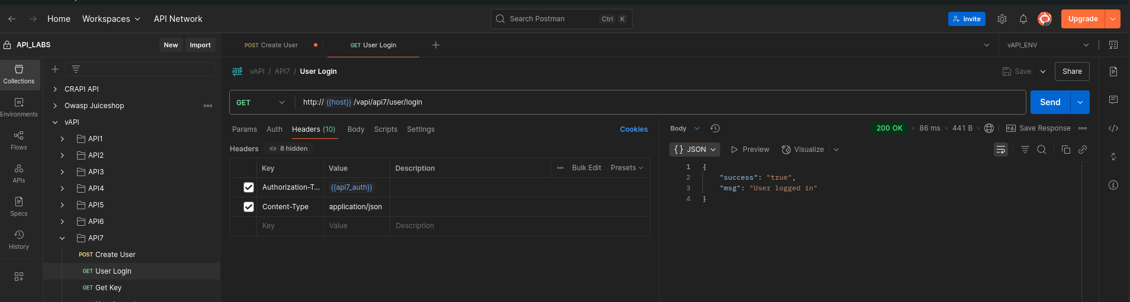Open the GET method dropdown
Viewport: 1130px width, 302px height.
click(x=261, y=102)
